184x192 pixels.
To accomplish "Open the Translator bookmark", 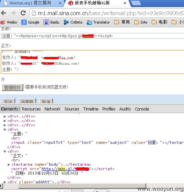I will (98, 22).
